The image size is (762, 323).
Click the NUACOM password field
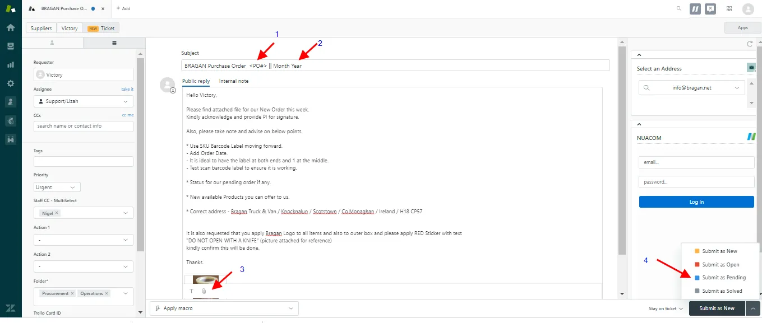coord(696,182)
